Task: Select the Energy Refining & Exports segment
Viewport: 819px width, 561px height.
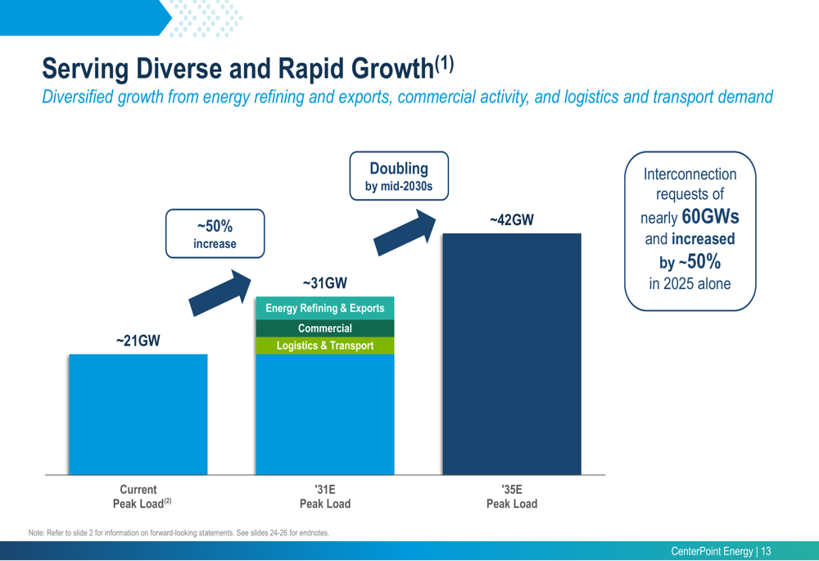Action: pos(325,309)
